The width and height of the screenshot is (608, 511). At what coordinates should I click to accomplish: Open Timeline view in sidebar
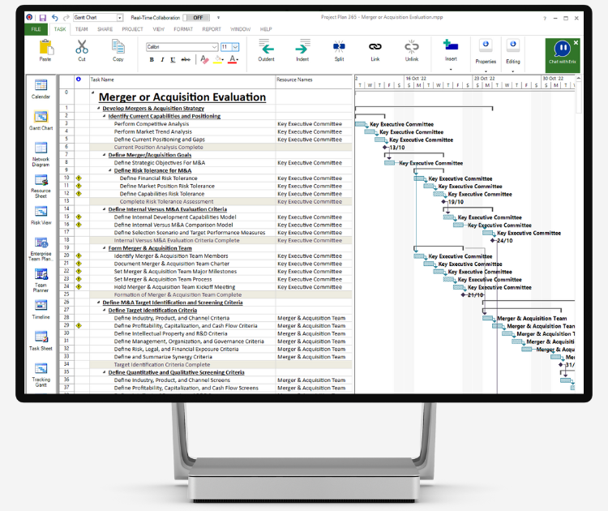click(x=41, y=309)
